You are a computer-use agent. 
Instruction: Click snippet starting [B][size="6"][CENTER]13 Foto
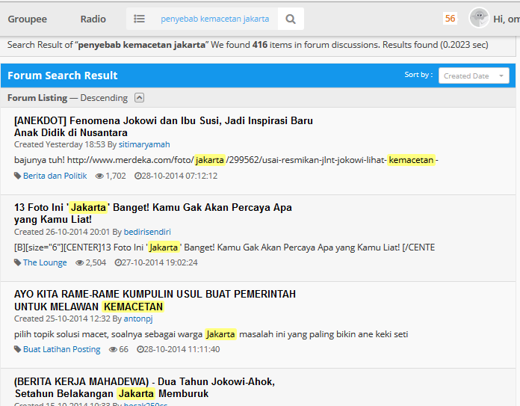(225, 247)
